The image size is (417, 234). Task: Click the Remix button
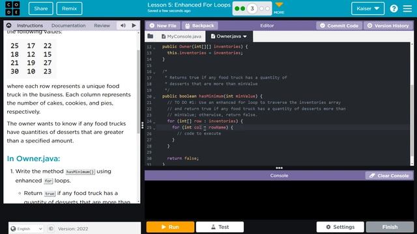pyautogui.click(x=70, y=8)
